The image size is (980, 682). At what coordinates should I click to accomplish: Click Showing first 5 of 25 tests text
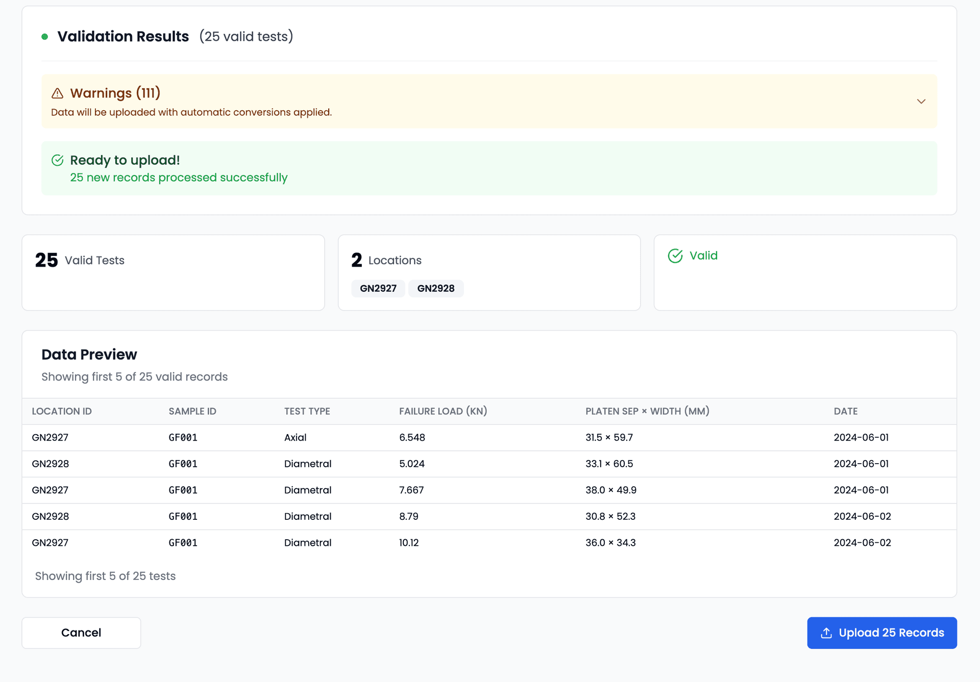point(105,576)
